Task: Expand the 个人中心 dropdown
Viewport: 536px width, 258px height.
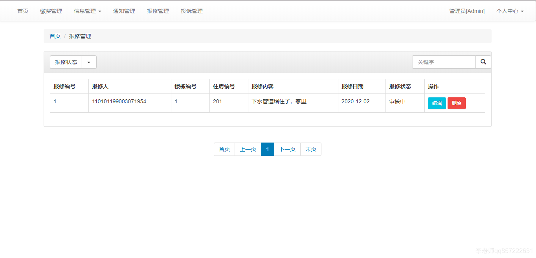Action: coord(510,11)
